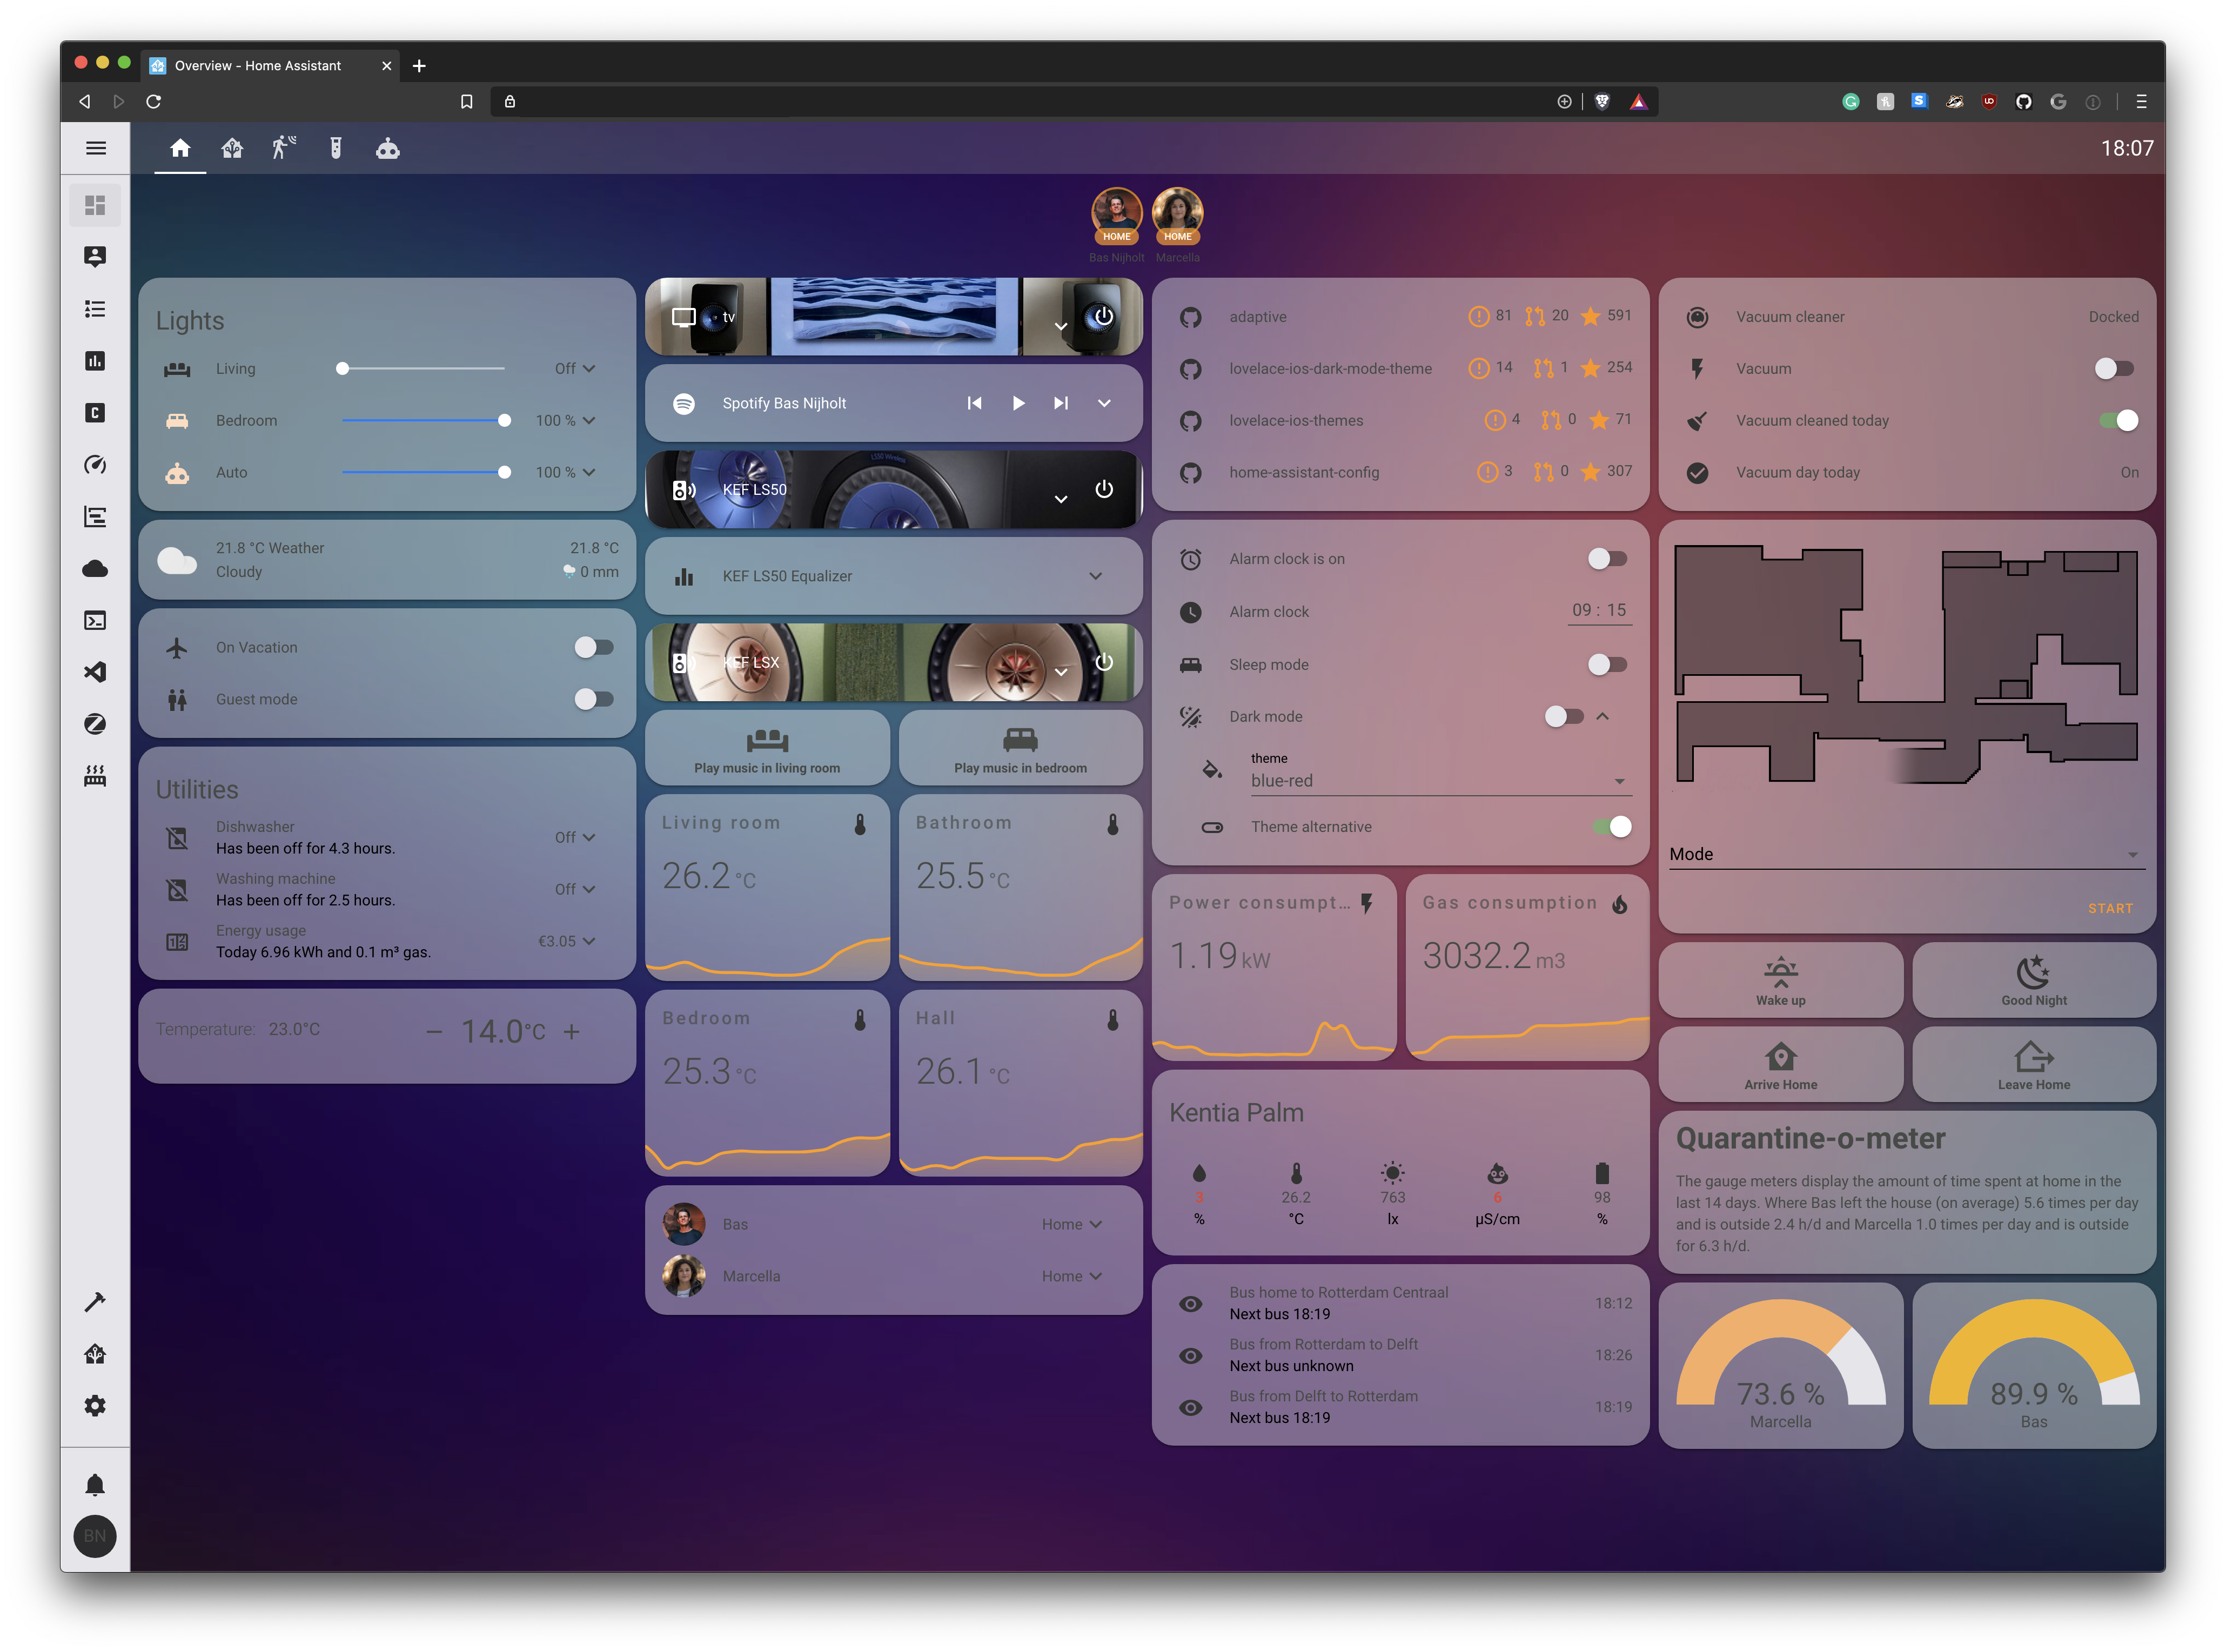Open the Terminal icon in sidebar
Screen dimensions: 2226x1652
coord(95,621)
